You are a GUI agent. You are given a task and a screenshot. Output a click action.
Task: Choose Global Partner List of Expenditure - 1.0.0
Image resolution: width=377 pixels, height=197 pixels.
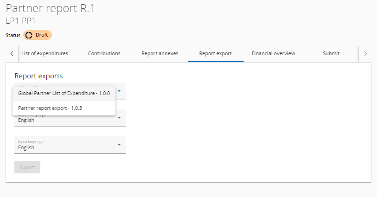[64, 93]
